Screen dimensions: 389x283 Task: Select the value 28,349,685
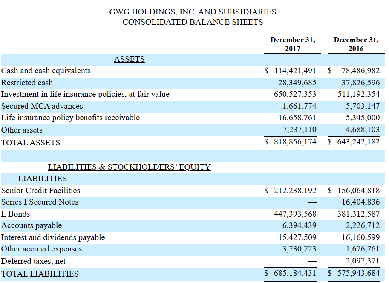click(x=297, y=82)
